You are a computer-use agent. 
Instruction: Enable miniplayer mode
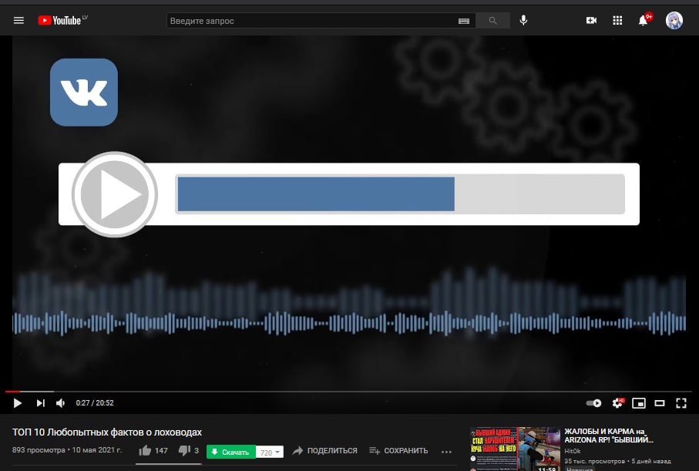pos(639,403)
